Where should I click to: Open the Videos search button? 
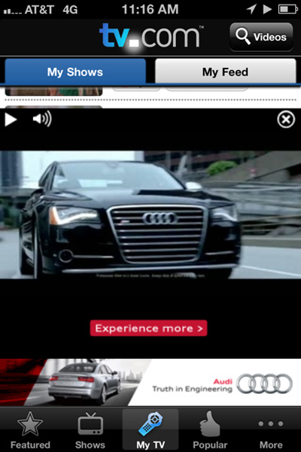click(261, 37)
